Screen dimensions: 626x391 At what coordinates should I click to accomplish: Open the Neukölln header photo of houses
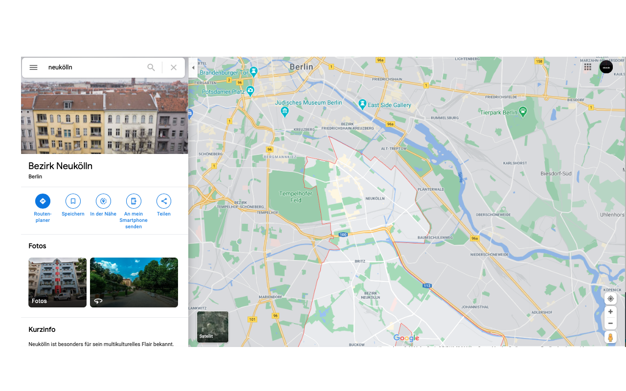(104, 116)
